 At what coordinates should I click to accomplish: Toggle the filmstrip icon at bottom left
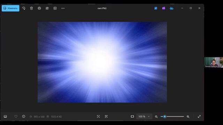(x=6, y=117)
